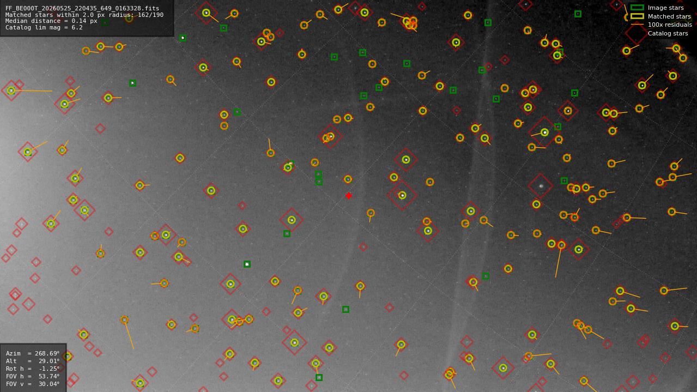This screenshot has width=697, height=392.
Task: Click the green Image stars legend square
Action: click(x=637, y=8)
